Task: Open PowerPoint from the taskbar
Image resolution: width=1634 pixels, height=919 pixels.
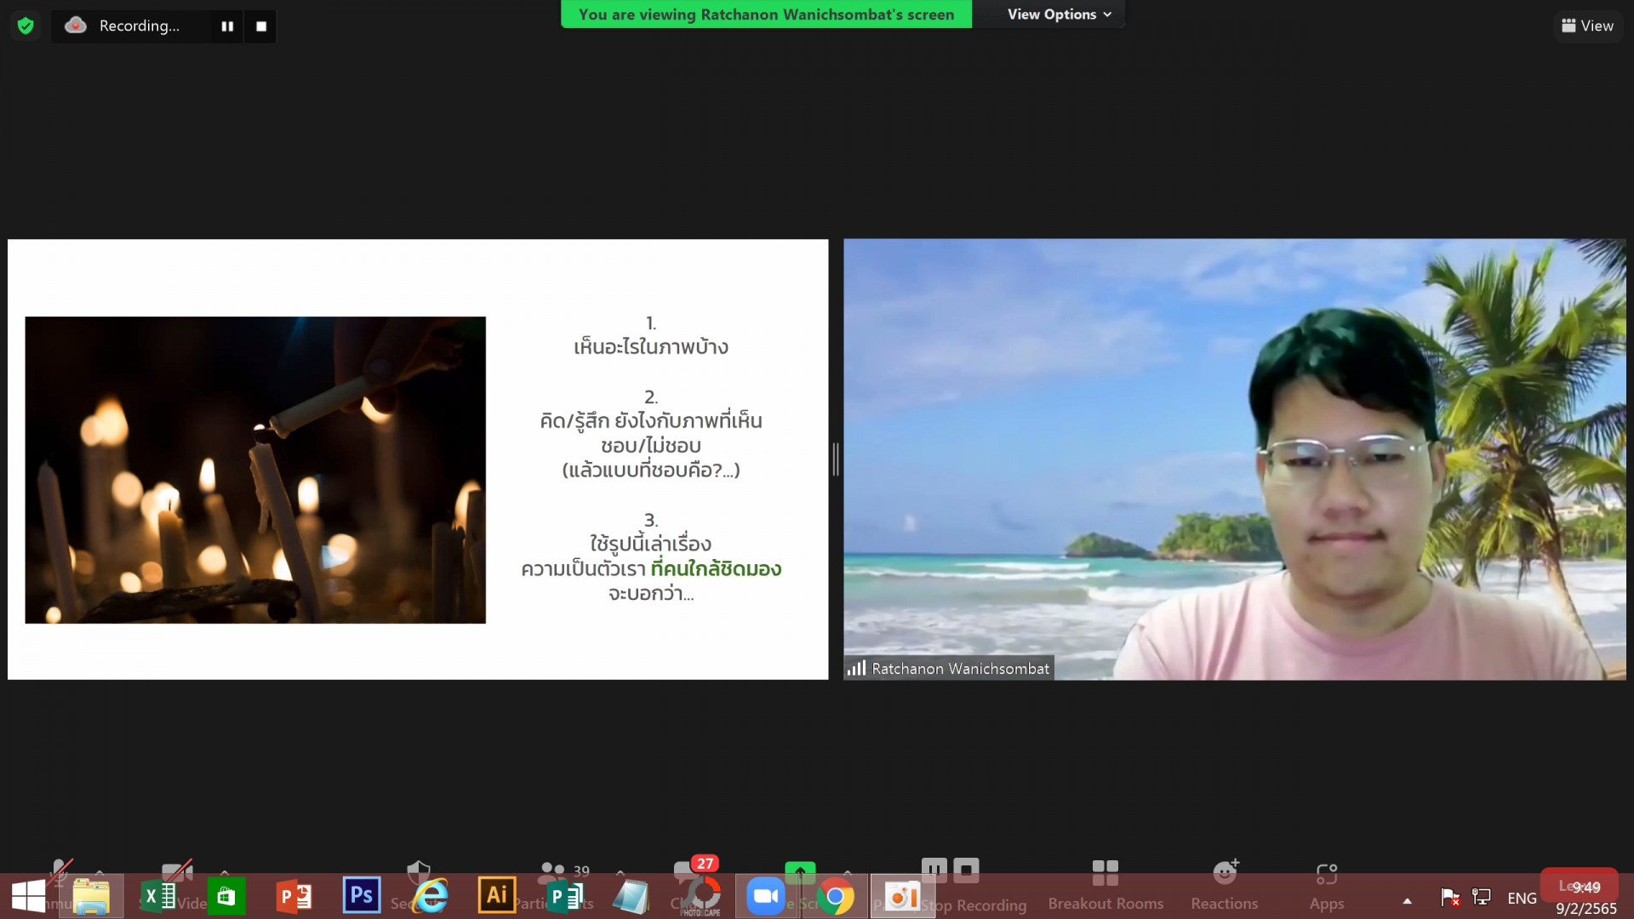Action: coord(294,897)
